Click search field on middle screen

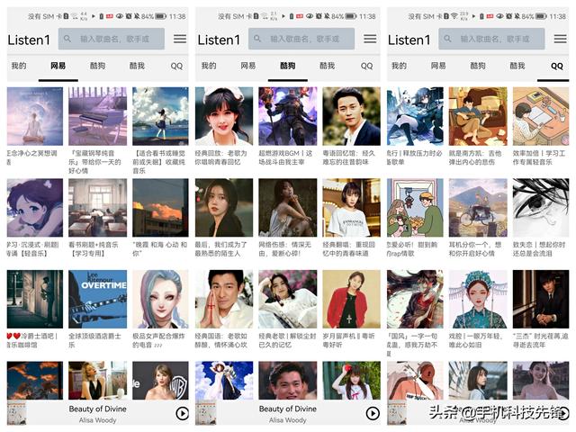tap(301, 39)
